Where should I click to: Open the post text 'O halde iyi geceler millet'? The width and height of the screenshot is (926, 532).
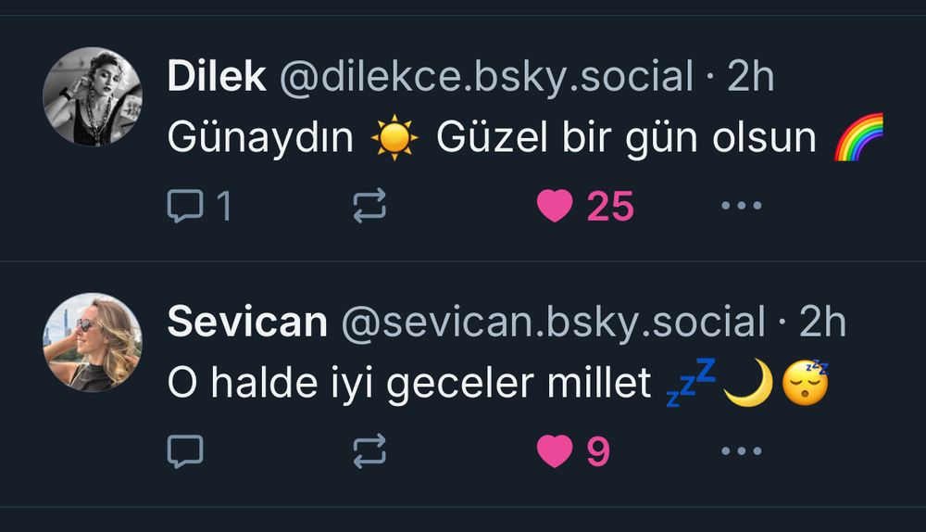point(409,383)
